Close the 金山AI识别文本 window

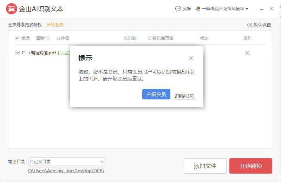click(x=271, y=9)
